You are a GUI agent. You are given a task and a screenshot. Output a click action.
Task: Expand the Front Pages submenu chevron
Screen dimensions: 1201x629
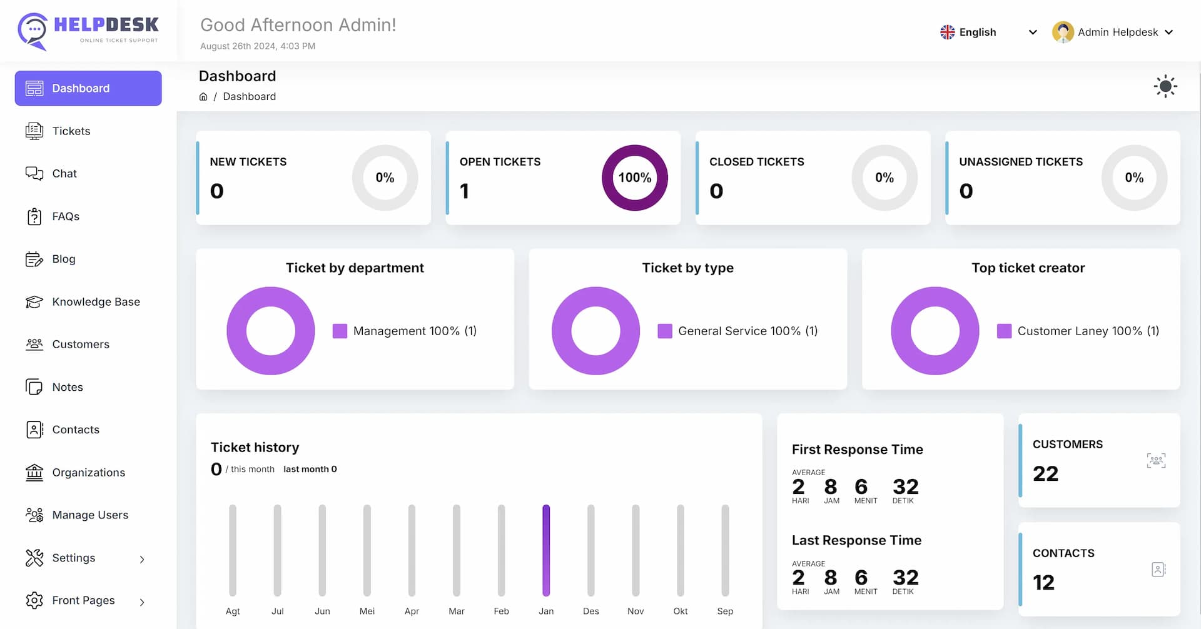click(142, 602)
